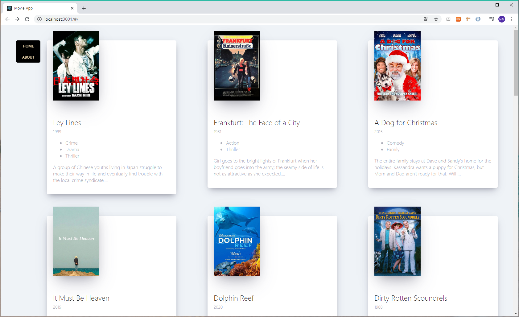The image size is (519, 317).
Task: Click the Dirty Rotten Scoundrels poster
Action: 397,241
